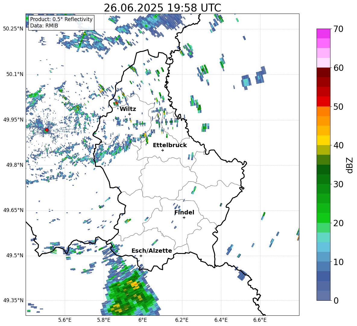Screen dimensions: 357x326
Task: Click the cross marker below Findel
Action: 184,218
